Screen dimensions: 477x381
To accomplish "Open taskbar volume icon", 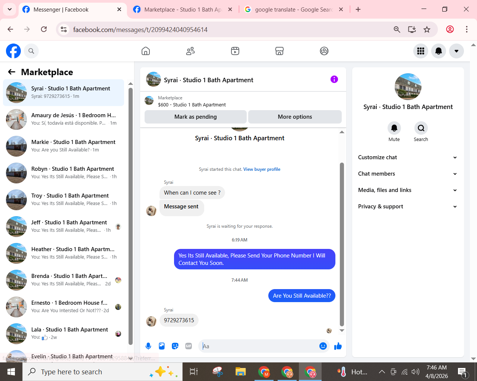I will point(416,372).
